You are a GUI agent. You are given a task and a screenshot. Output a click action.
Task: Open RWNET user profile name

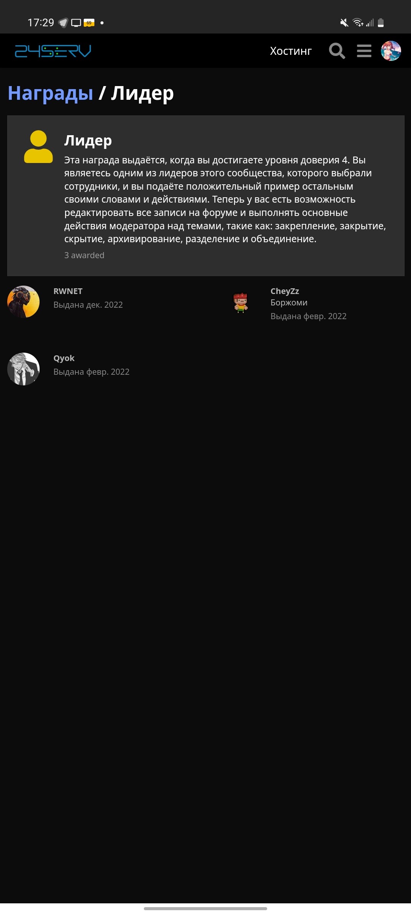tap(68, 291)
